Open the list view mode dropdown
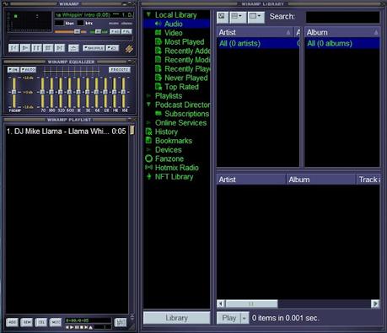 tap(238, 17)
